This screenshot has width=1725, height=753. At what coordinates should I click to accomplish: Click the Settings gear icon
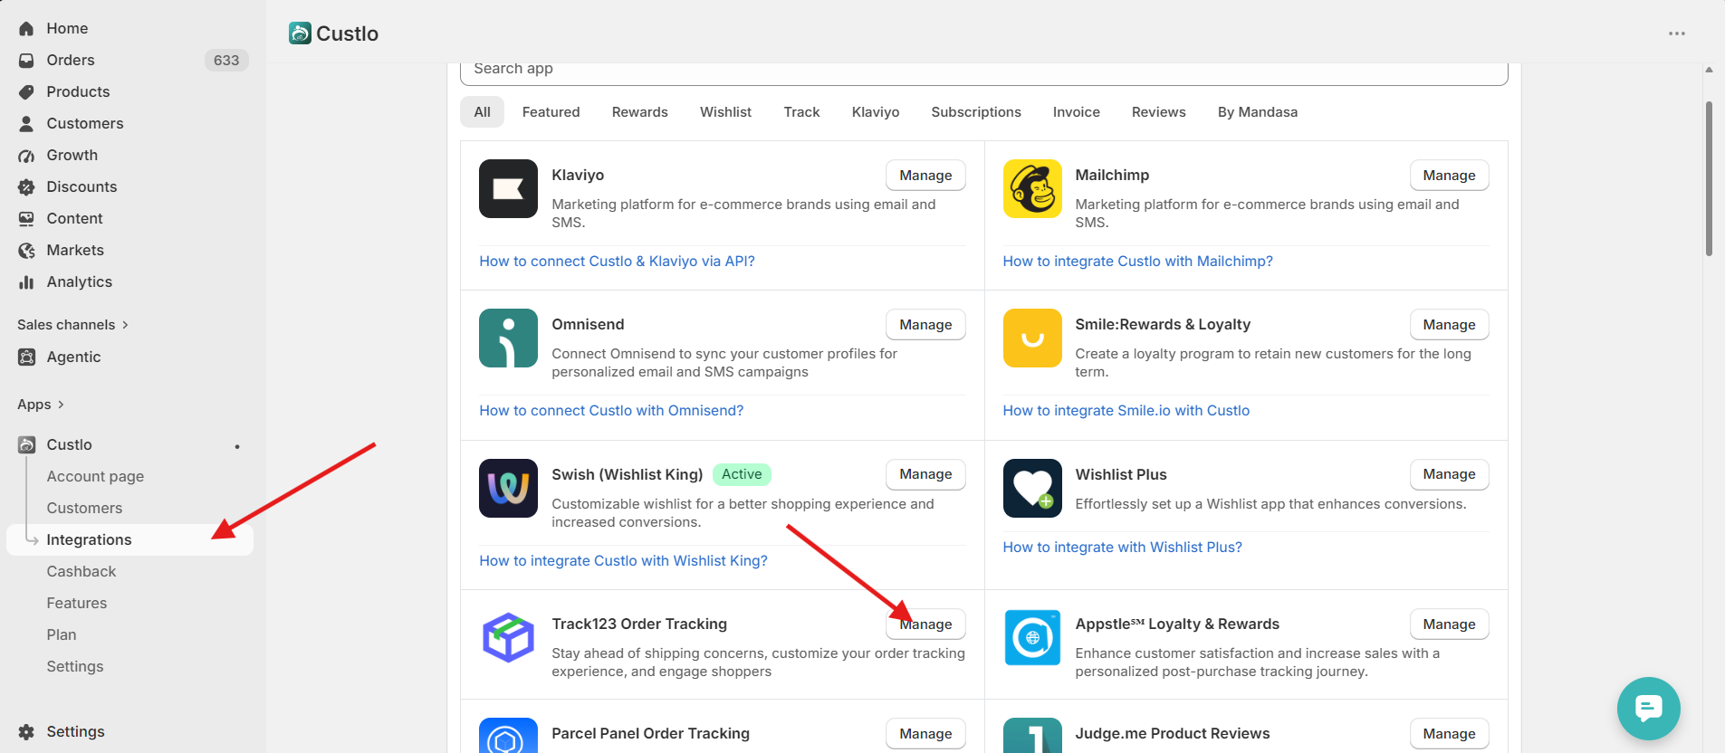click(26, 732)
